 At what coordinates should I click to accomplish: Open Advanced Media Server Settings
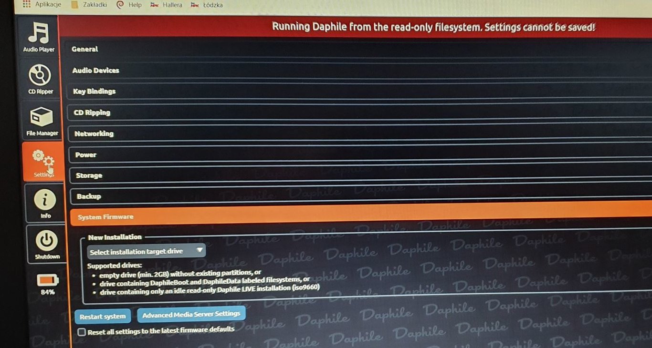coord(191,314)
